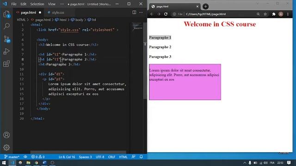Open the Extensions view
This screenshot has width=296, height=166.
(6, 64)
